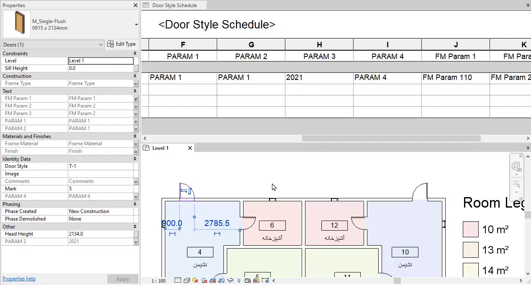
Task: Click the 2D steering wheel navigation icon
Action: 517,167
